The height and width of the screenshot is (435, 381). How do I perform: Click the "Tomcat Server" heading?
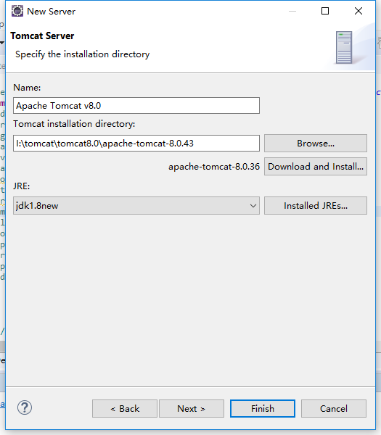coord(42,36)
